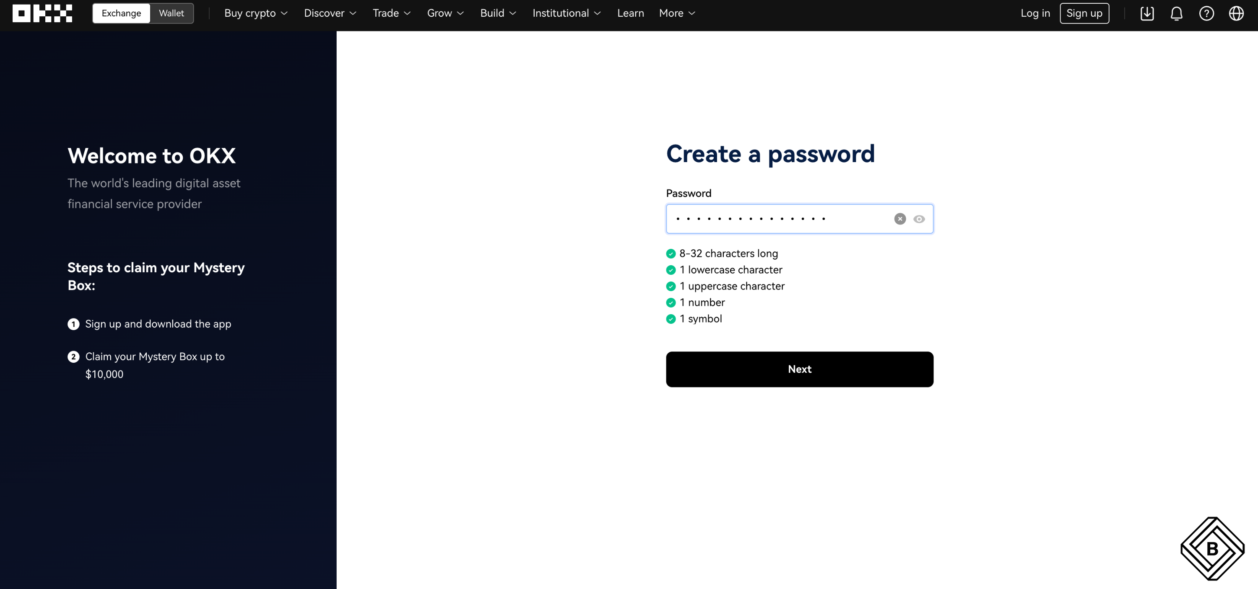
Task: Show password using the eye icon
Action: coord(919,219)
